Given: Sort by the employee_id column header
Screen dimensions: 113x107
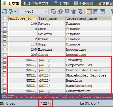Looking at the screenshot, I should click(23, 18).
